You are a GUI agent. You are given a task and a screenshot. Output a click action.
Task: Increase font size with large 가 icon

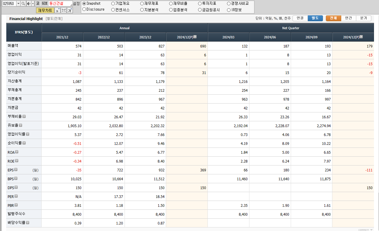tap(70, 10)
